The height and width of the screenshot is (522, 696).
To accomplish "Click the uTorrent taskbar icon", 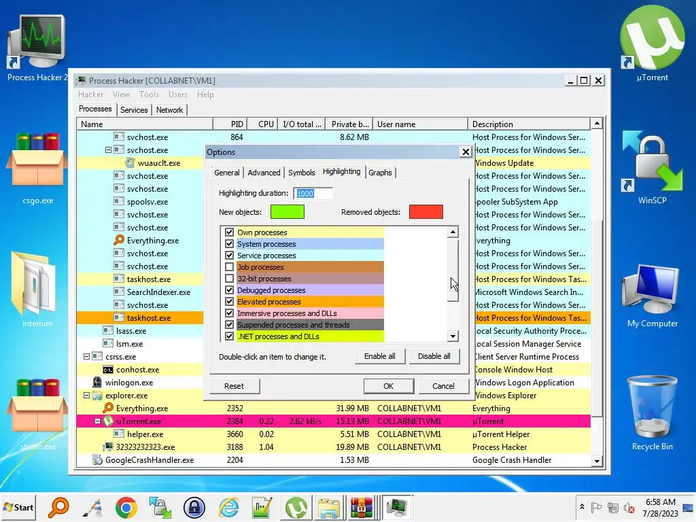I will tap(296, 507).
